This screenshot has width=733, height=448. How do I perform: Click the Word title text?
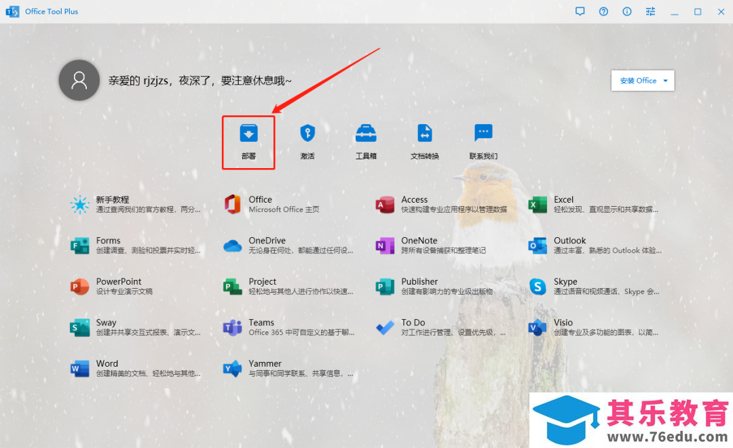tap(107, 363)
